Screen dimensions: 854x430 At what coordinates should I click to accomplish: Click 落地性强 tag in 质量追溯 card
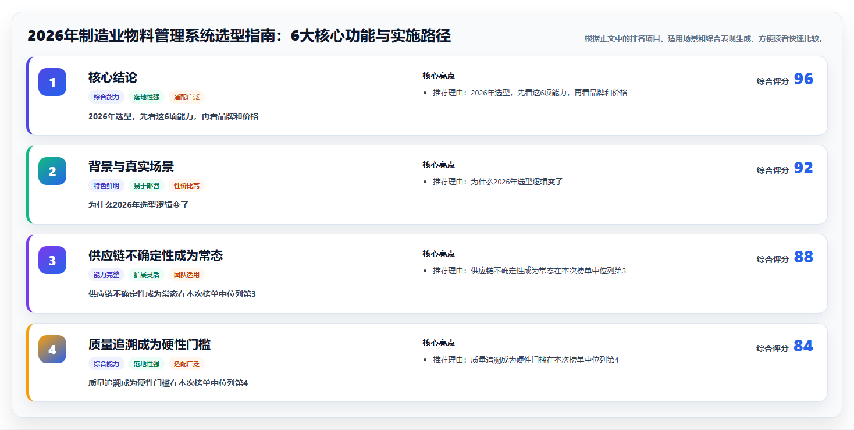point(147,364)
